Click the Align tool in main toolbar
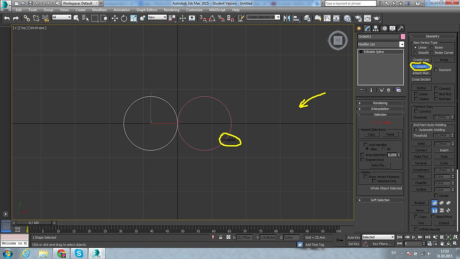 tap(296, 18)
